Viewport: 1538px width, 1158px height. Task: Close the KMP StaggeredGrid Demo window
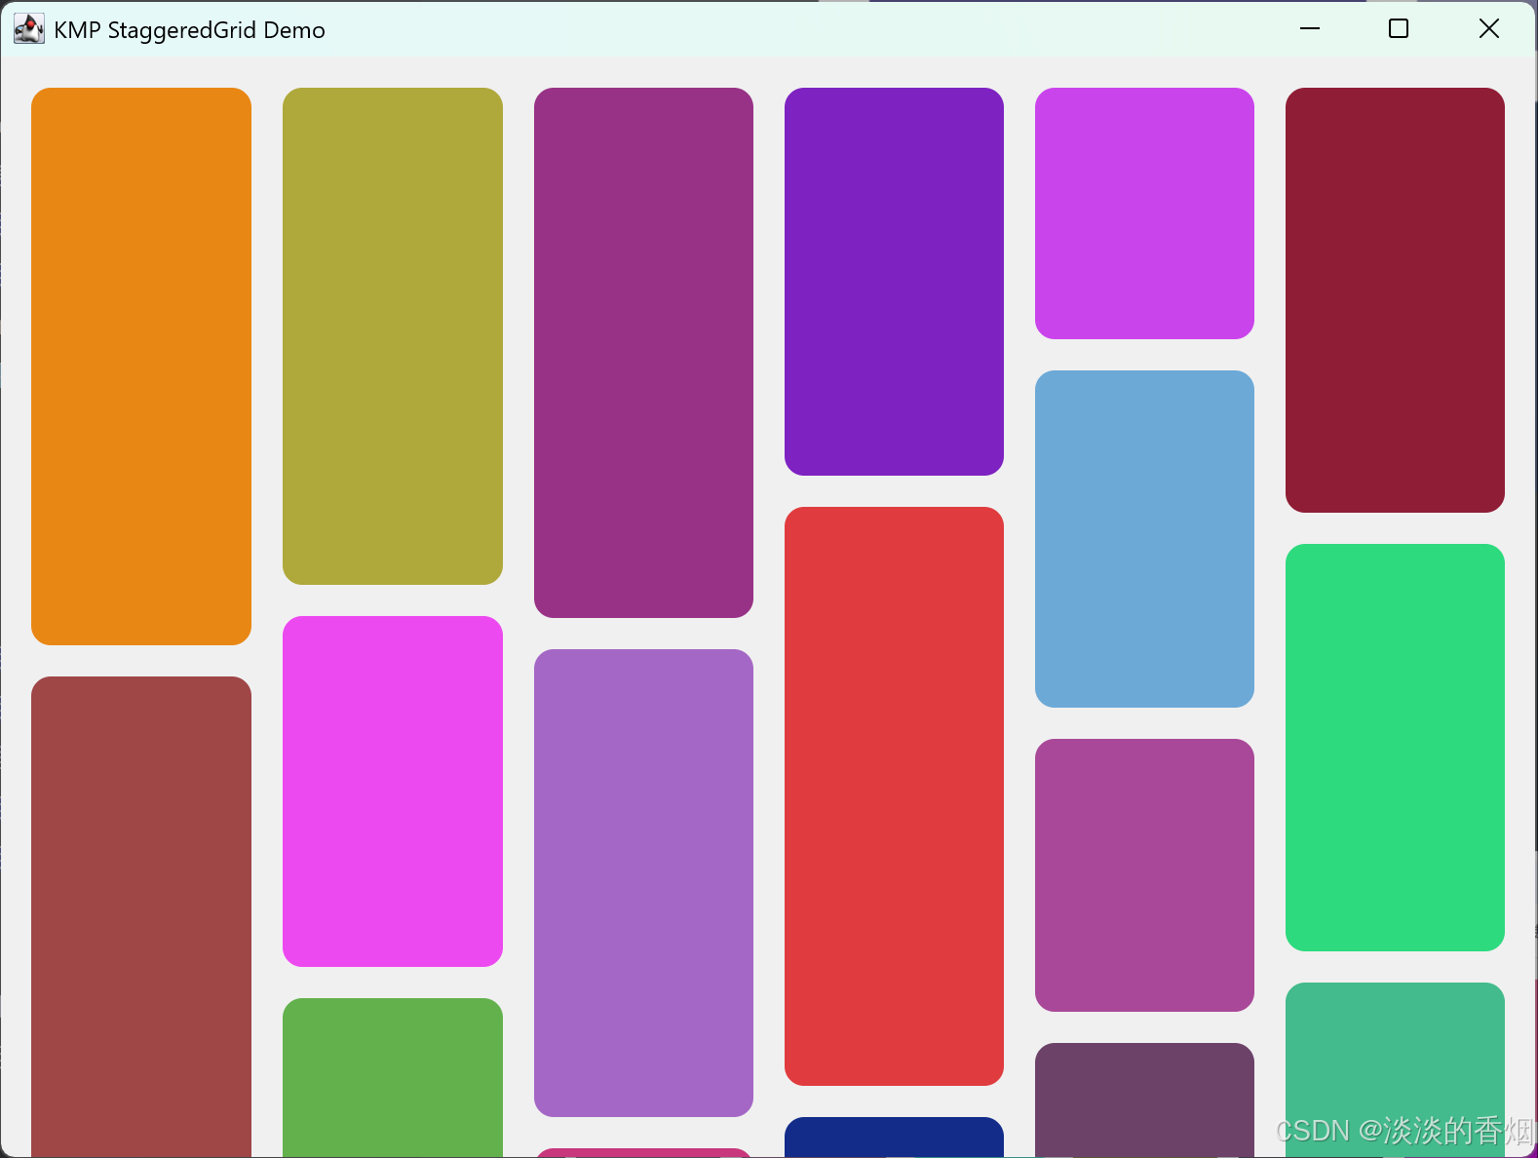[x=1488, y=29]
